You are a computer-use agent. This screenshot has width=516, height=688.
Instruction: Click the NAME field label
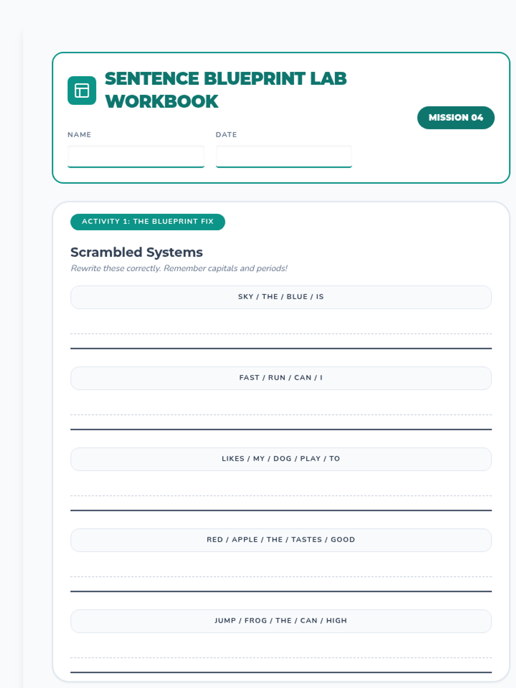(x=79, y=135)
